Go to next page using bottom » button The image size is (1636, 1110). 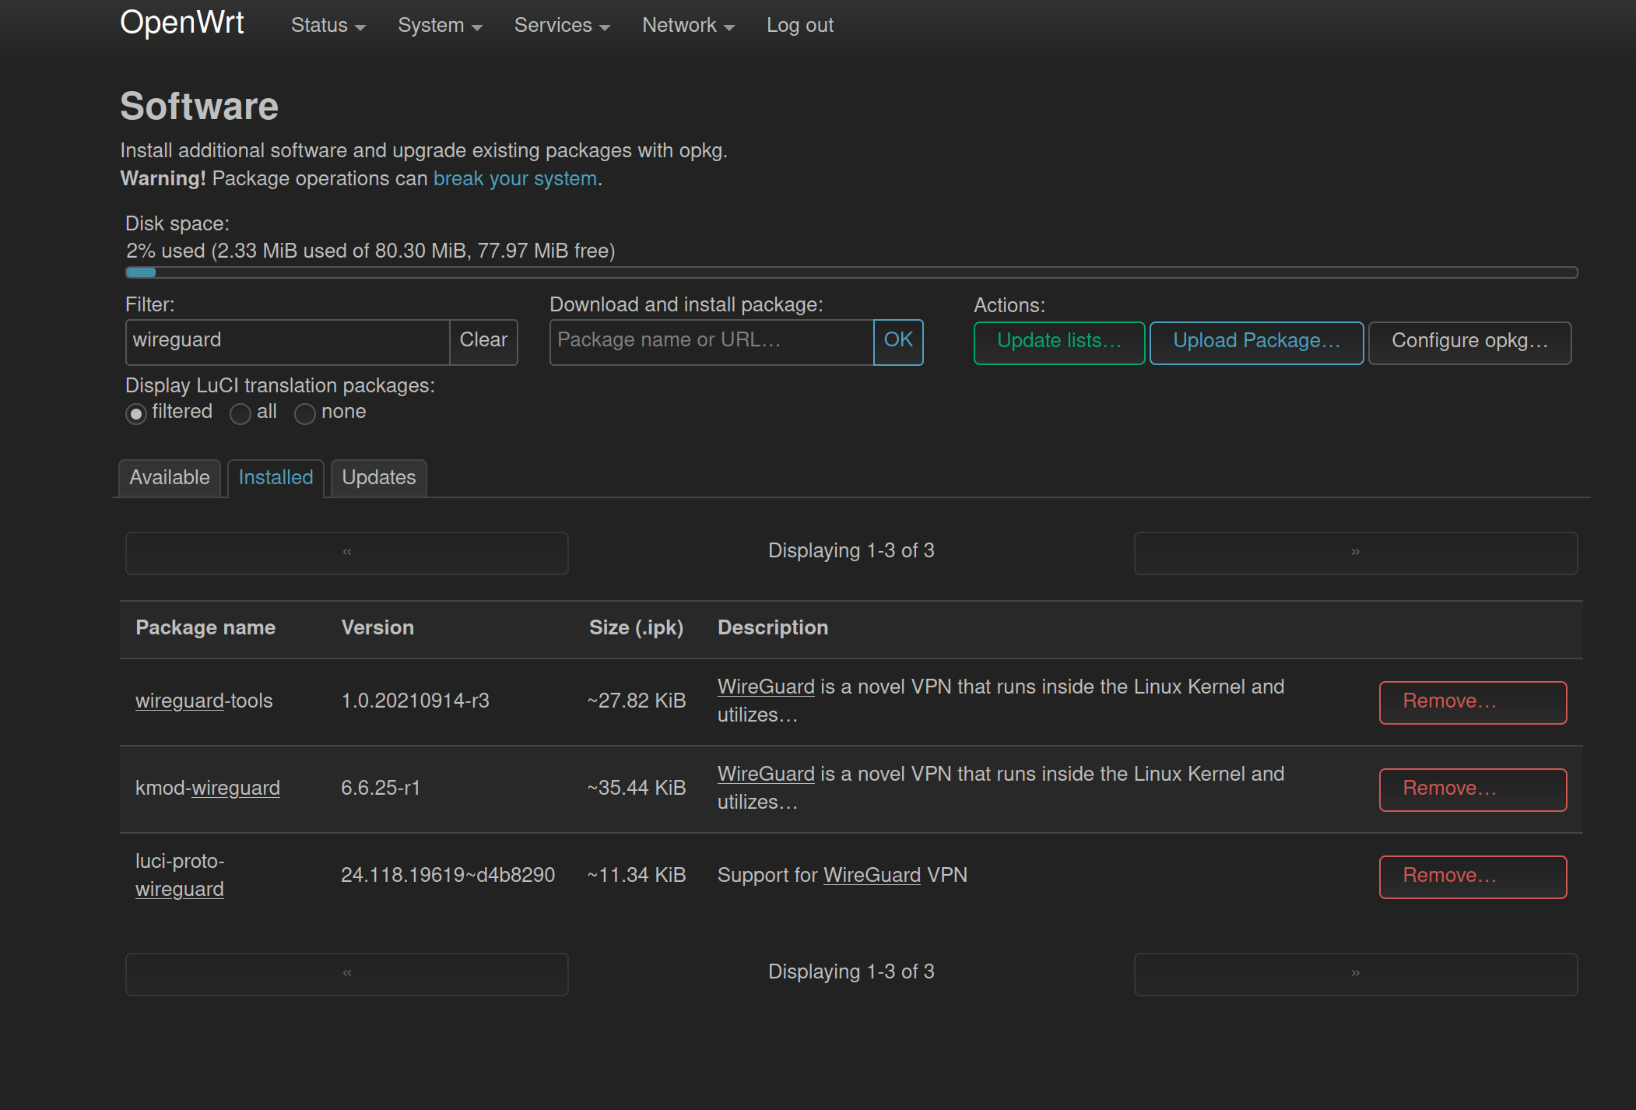[x=1356, y=975]
